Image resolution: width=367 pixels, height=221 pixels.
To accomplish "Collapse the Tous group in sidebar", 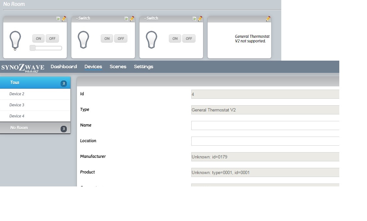I will coord(35,83).
